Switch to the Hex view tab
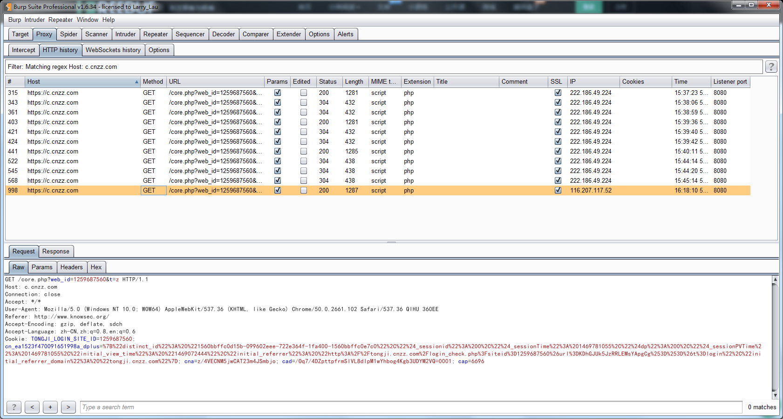The image size is (783, 419). point(96,267)
